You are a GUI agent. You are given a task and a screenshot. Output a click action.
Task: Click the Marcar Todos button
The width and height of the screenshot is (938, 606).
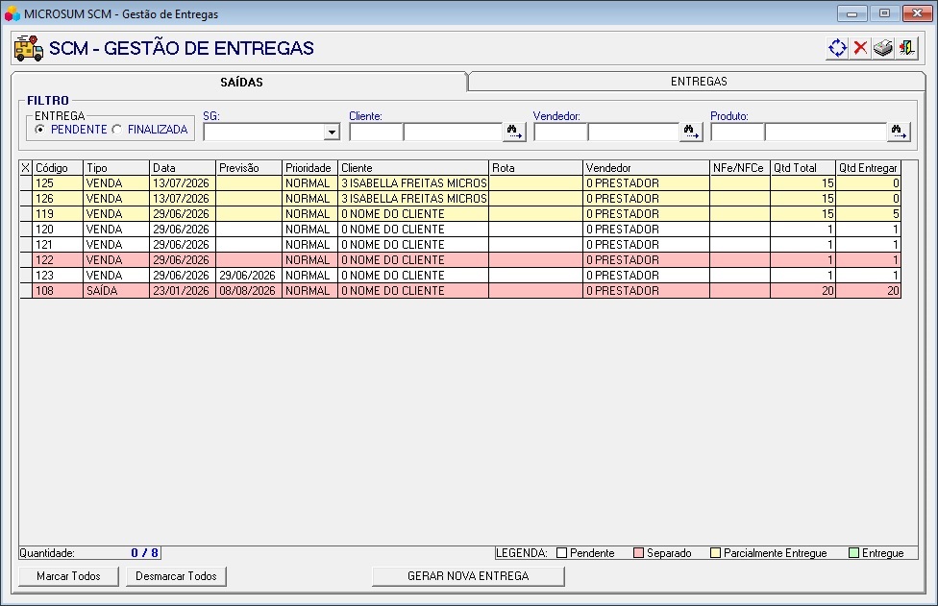coord(69,576)
